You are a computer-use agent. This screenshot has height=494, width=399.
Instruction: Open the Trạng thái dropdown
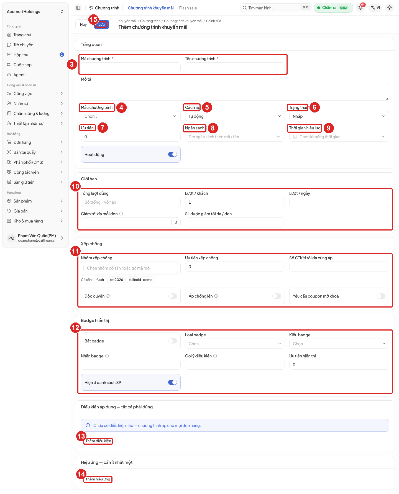[339, 116]
